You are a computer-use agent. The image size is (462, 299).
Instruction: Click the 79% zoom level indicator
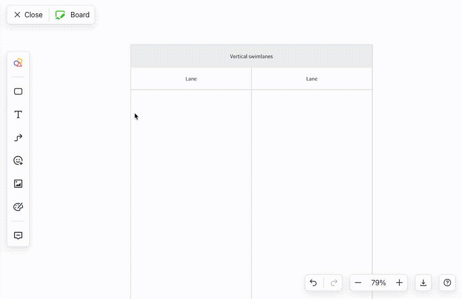[x=378, y=283]
